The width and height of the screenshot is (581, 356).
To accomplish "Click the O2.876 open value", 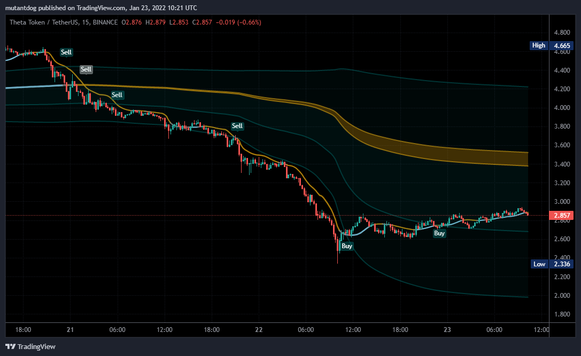I will 131,22.
